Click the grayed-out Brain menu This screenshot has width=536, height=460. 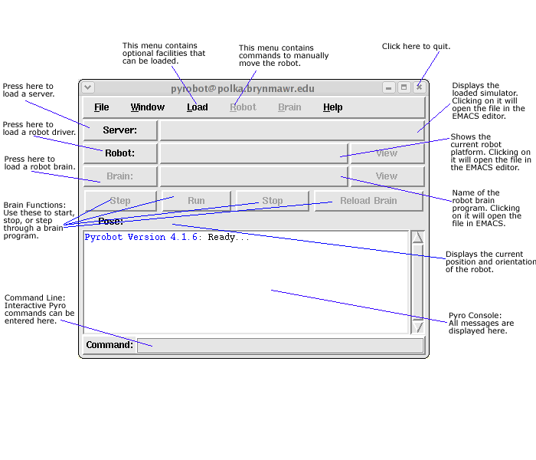(289, 107)
